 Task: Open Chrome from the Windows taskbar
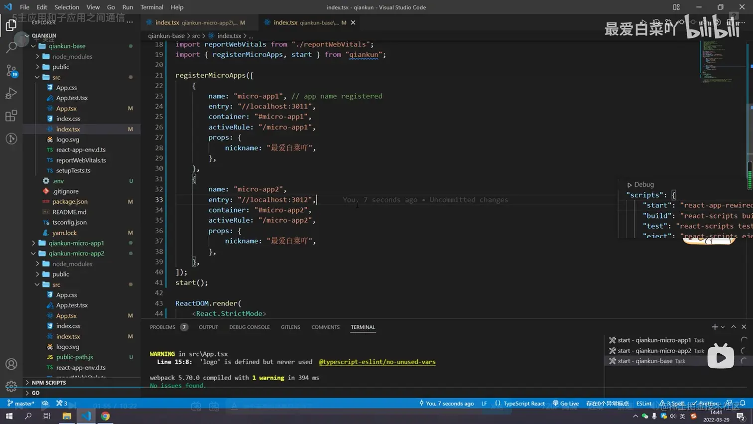[x=105, y=416]
